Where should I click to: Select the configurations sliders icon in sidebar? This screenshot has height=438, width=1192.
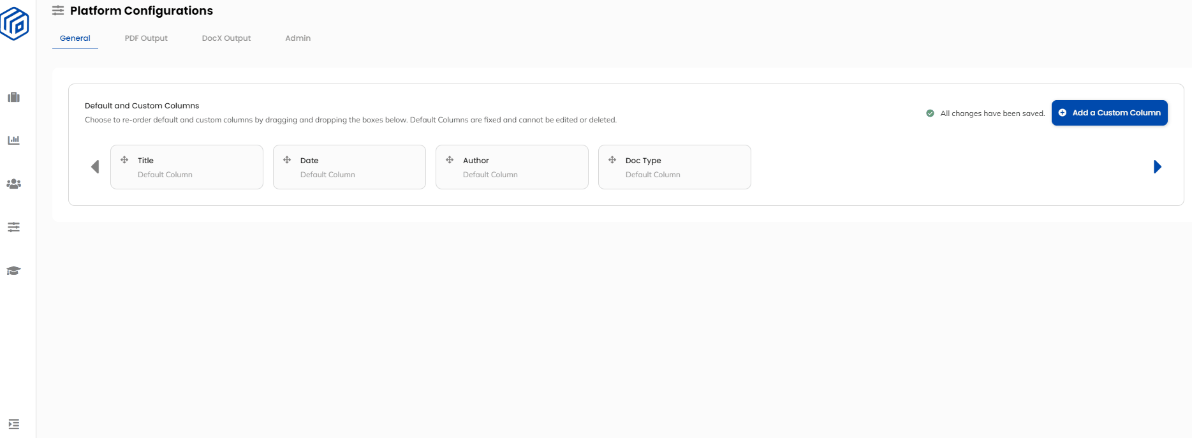point(13,227)
